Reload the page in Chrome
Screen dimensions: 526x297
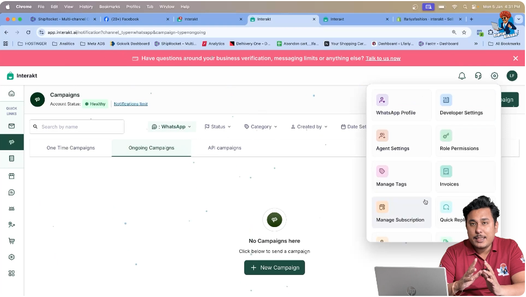click(x=28, y=32)
